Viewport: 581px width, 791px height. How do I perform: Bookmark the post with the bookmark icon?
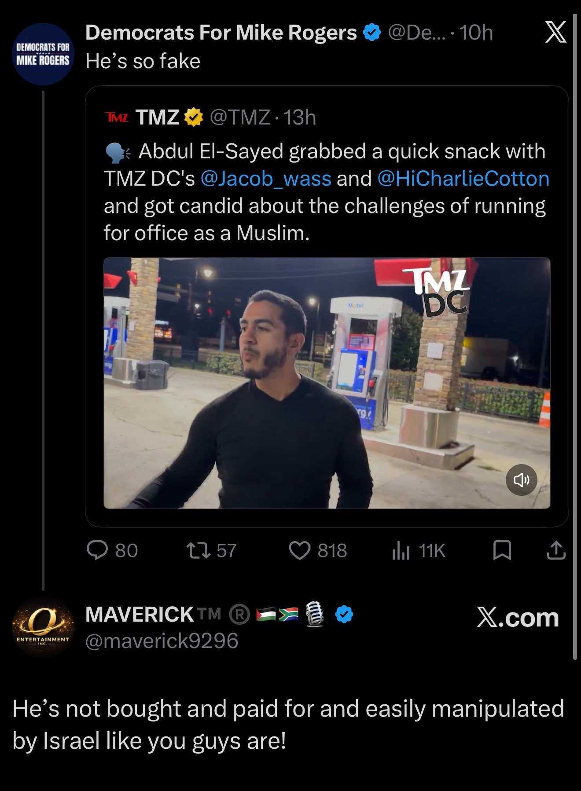(502, 550)
